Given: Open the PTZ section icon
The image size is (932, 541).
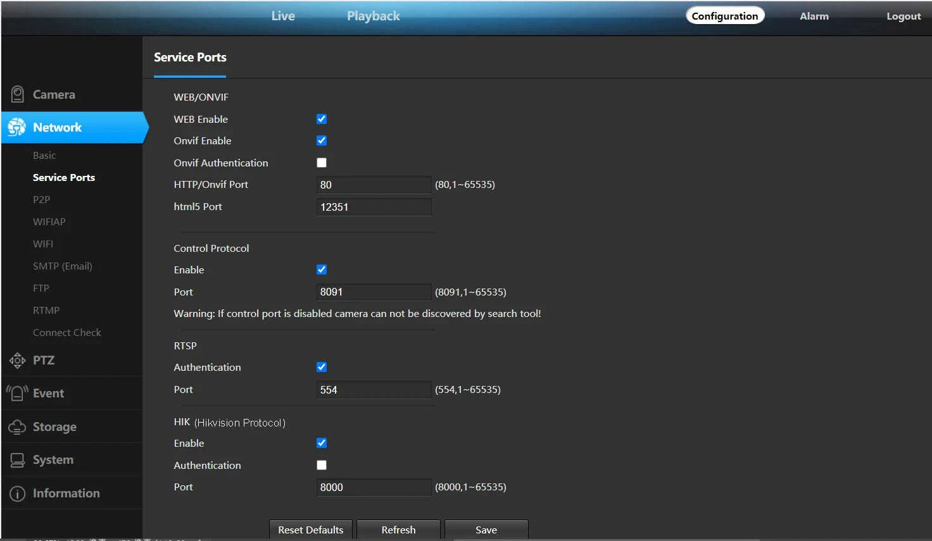Looking at the screenshot, I should point(17,361).
